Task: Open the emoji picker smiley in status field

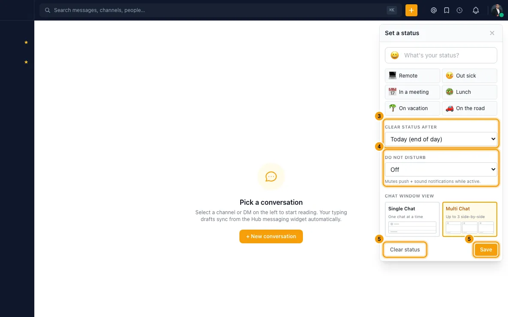Action: pyautogui.click(x=395, y=55)
